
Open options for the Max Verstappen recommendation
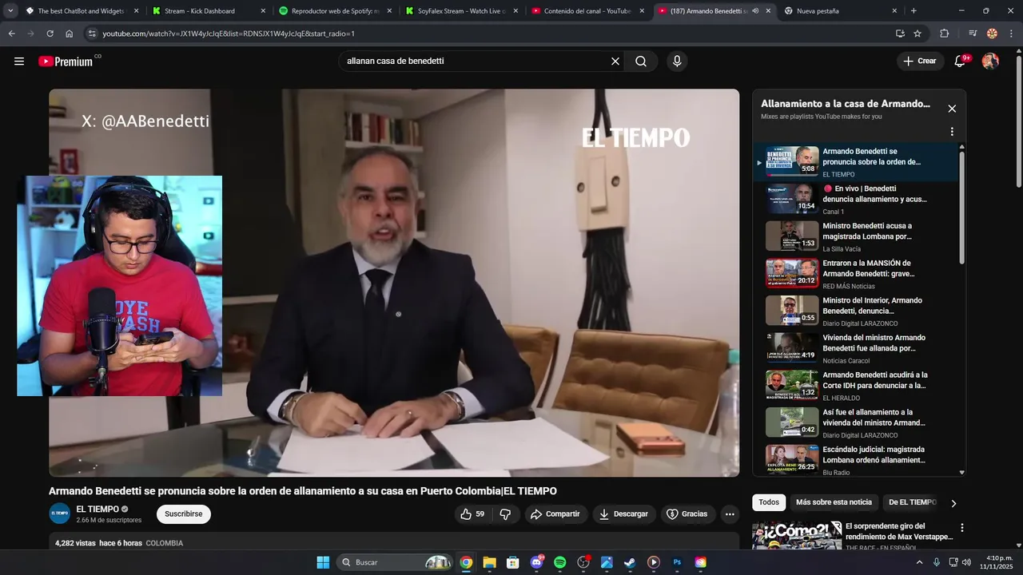pos(962,528)
